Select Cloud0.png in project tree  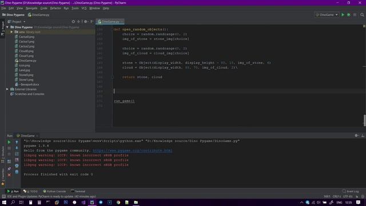26,51
